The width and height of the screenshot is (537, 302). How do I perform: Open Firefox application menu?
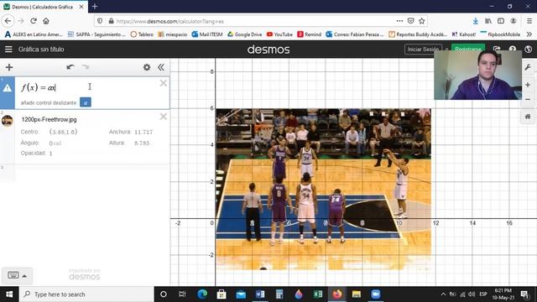click(529, 21)
